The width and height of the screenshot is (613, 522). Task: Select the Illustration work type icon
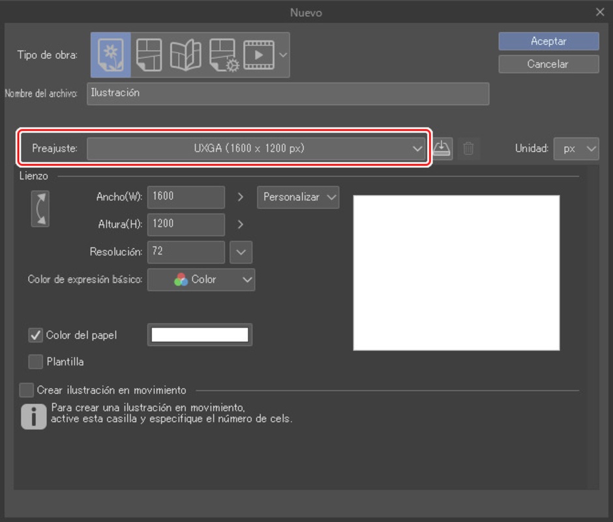click(111, 55)
